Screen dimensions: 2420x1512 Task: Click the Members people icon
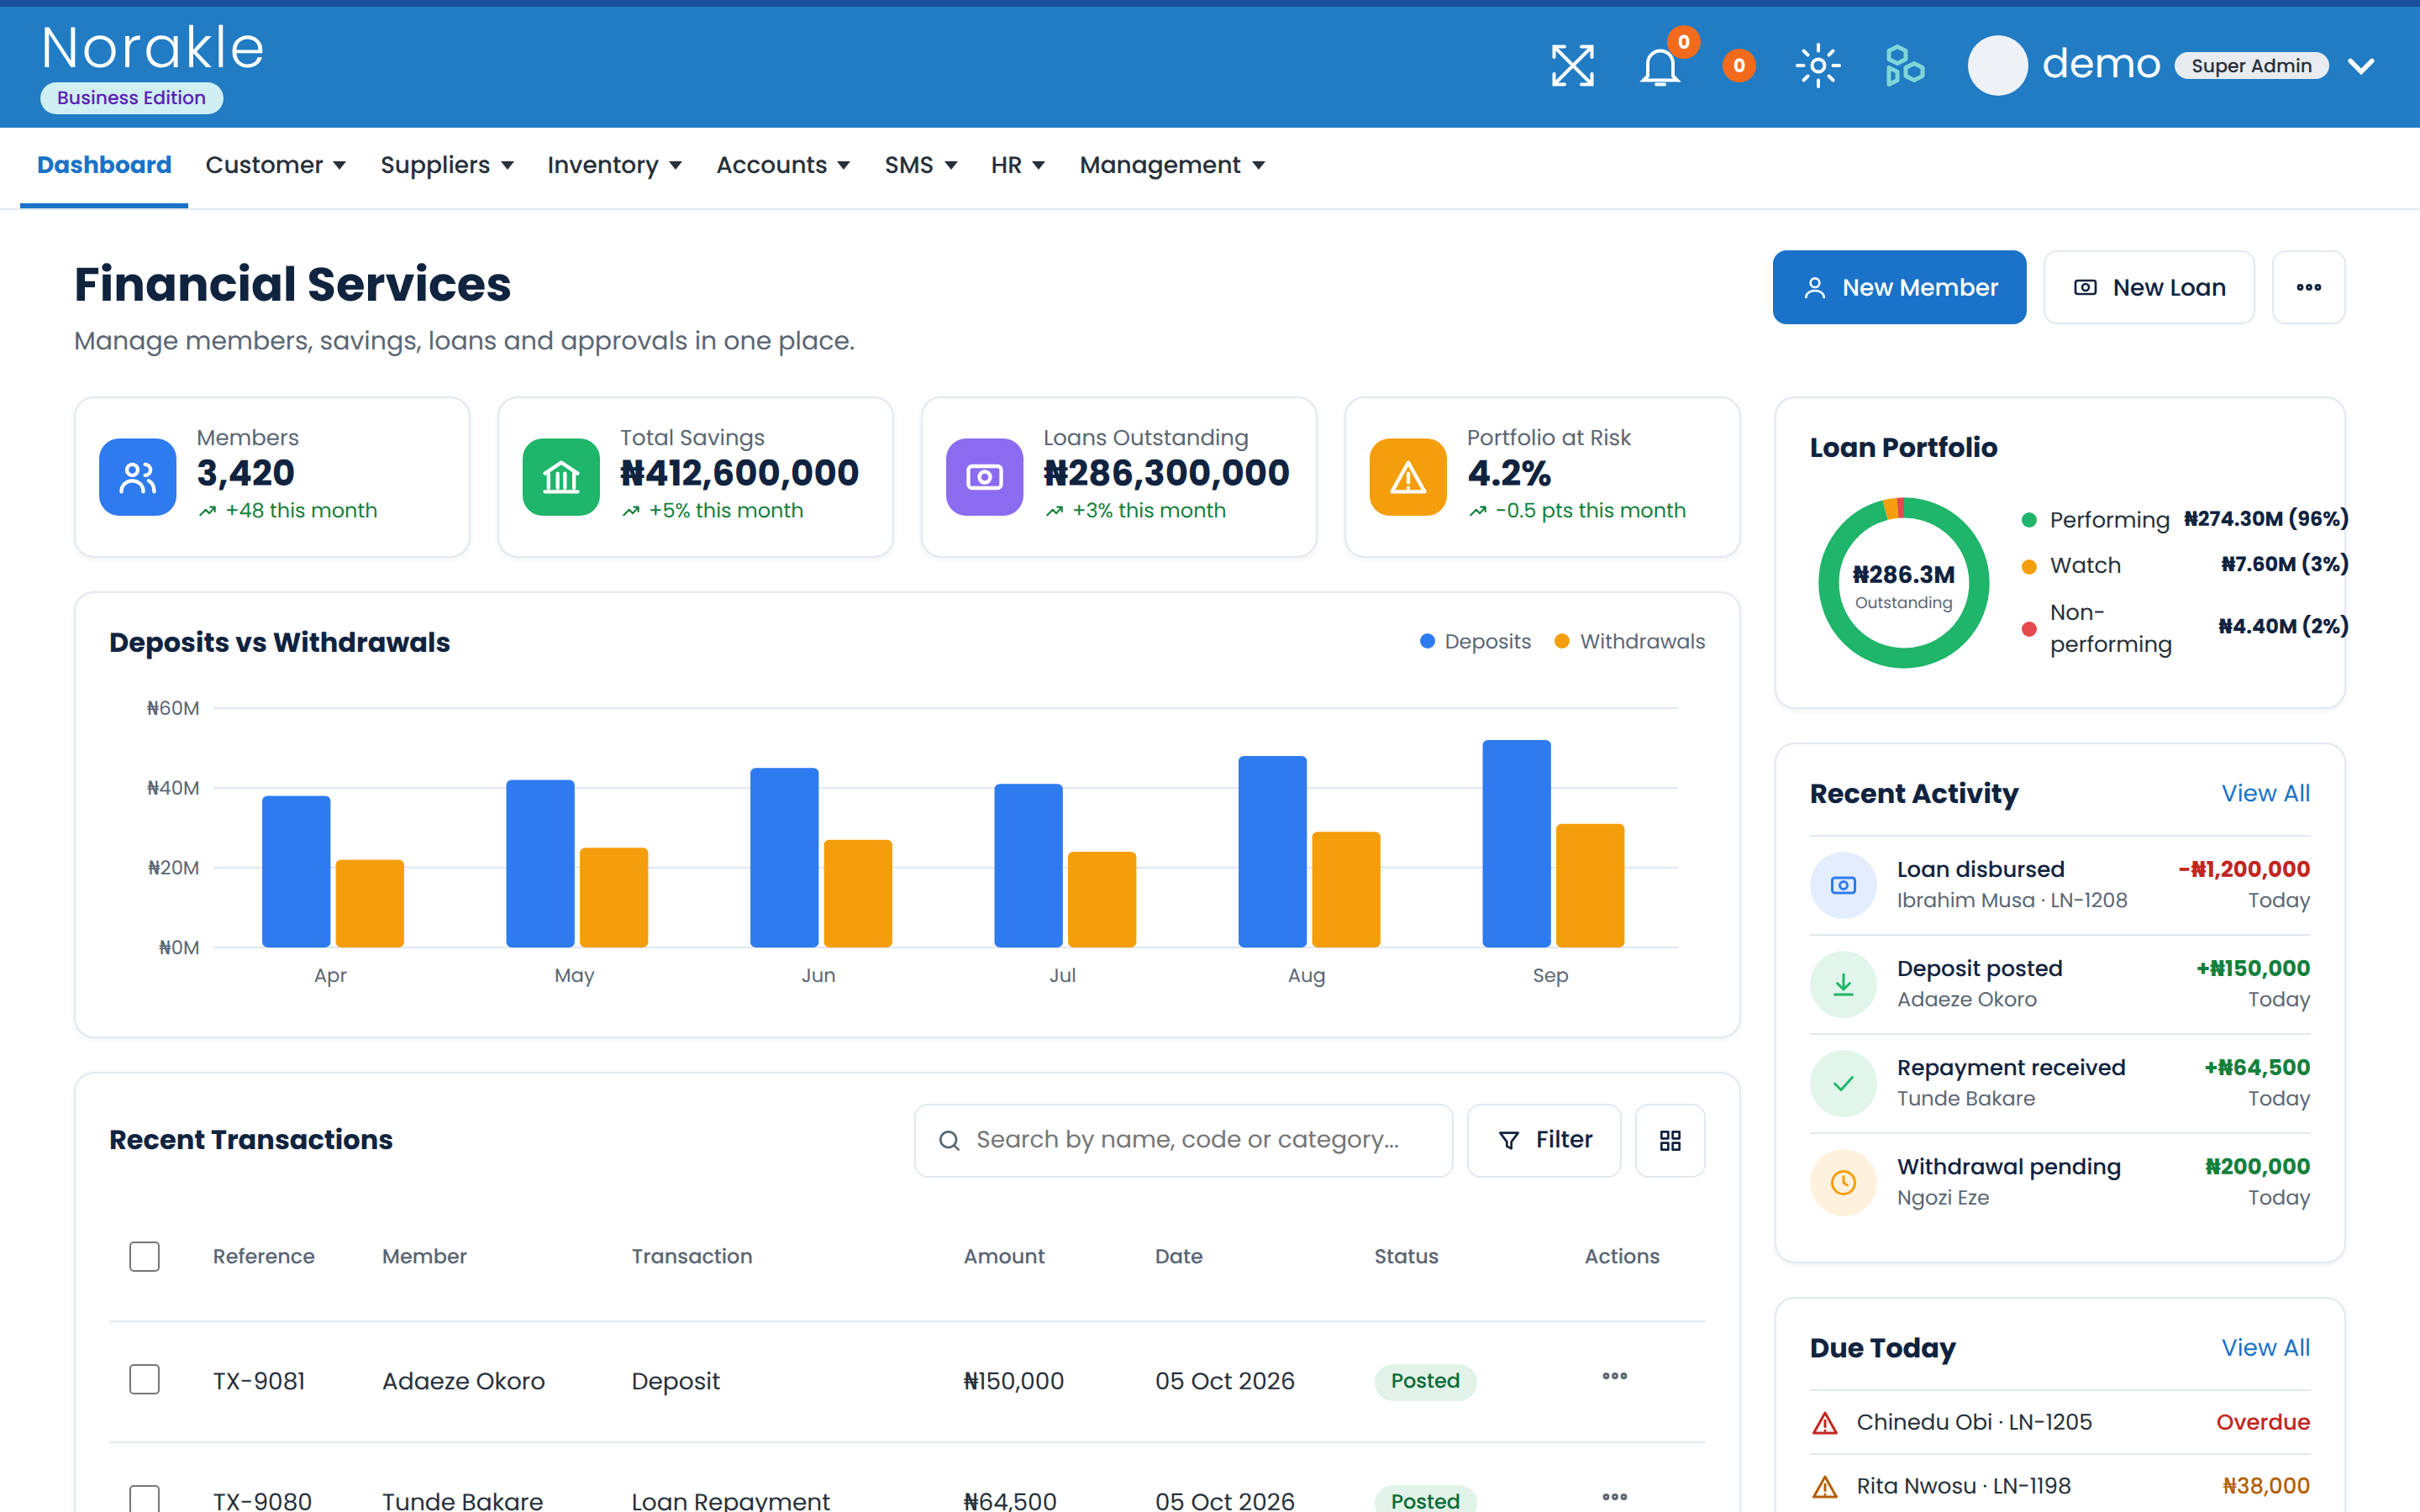tap(138, 477)
